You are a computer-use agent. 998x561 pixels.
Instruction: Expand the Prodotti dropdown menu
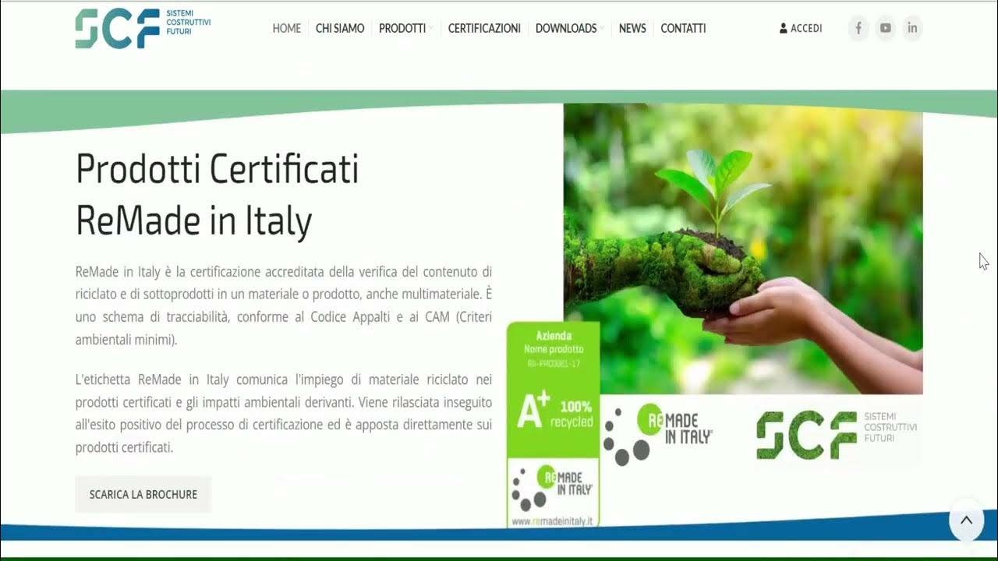tap(405, 28)
